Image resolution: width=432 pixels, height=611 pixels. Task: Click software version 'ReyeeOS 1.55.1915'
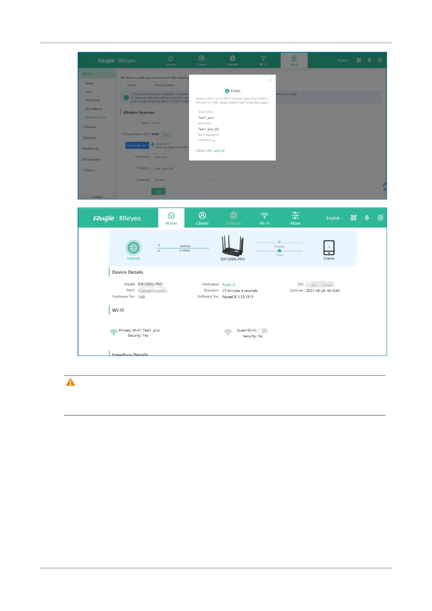pyautogui.click(x=238, y=297)
